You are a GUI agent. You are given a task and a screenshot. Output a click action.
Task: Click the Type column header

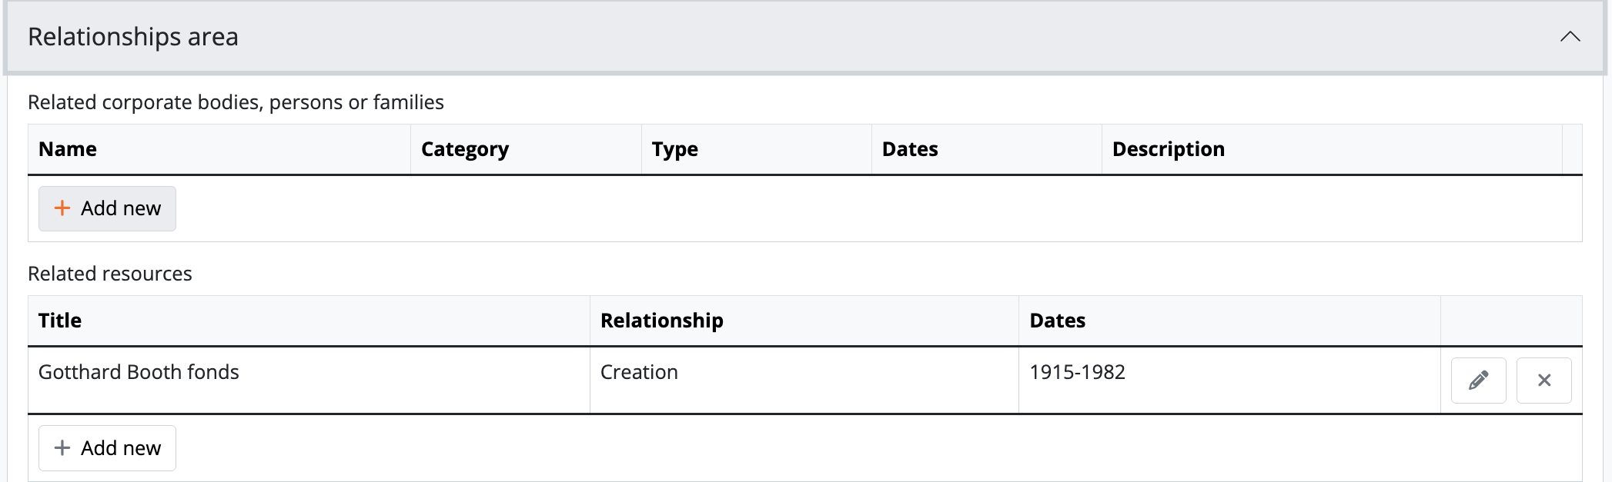point(674,149)
